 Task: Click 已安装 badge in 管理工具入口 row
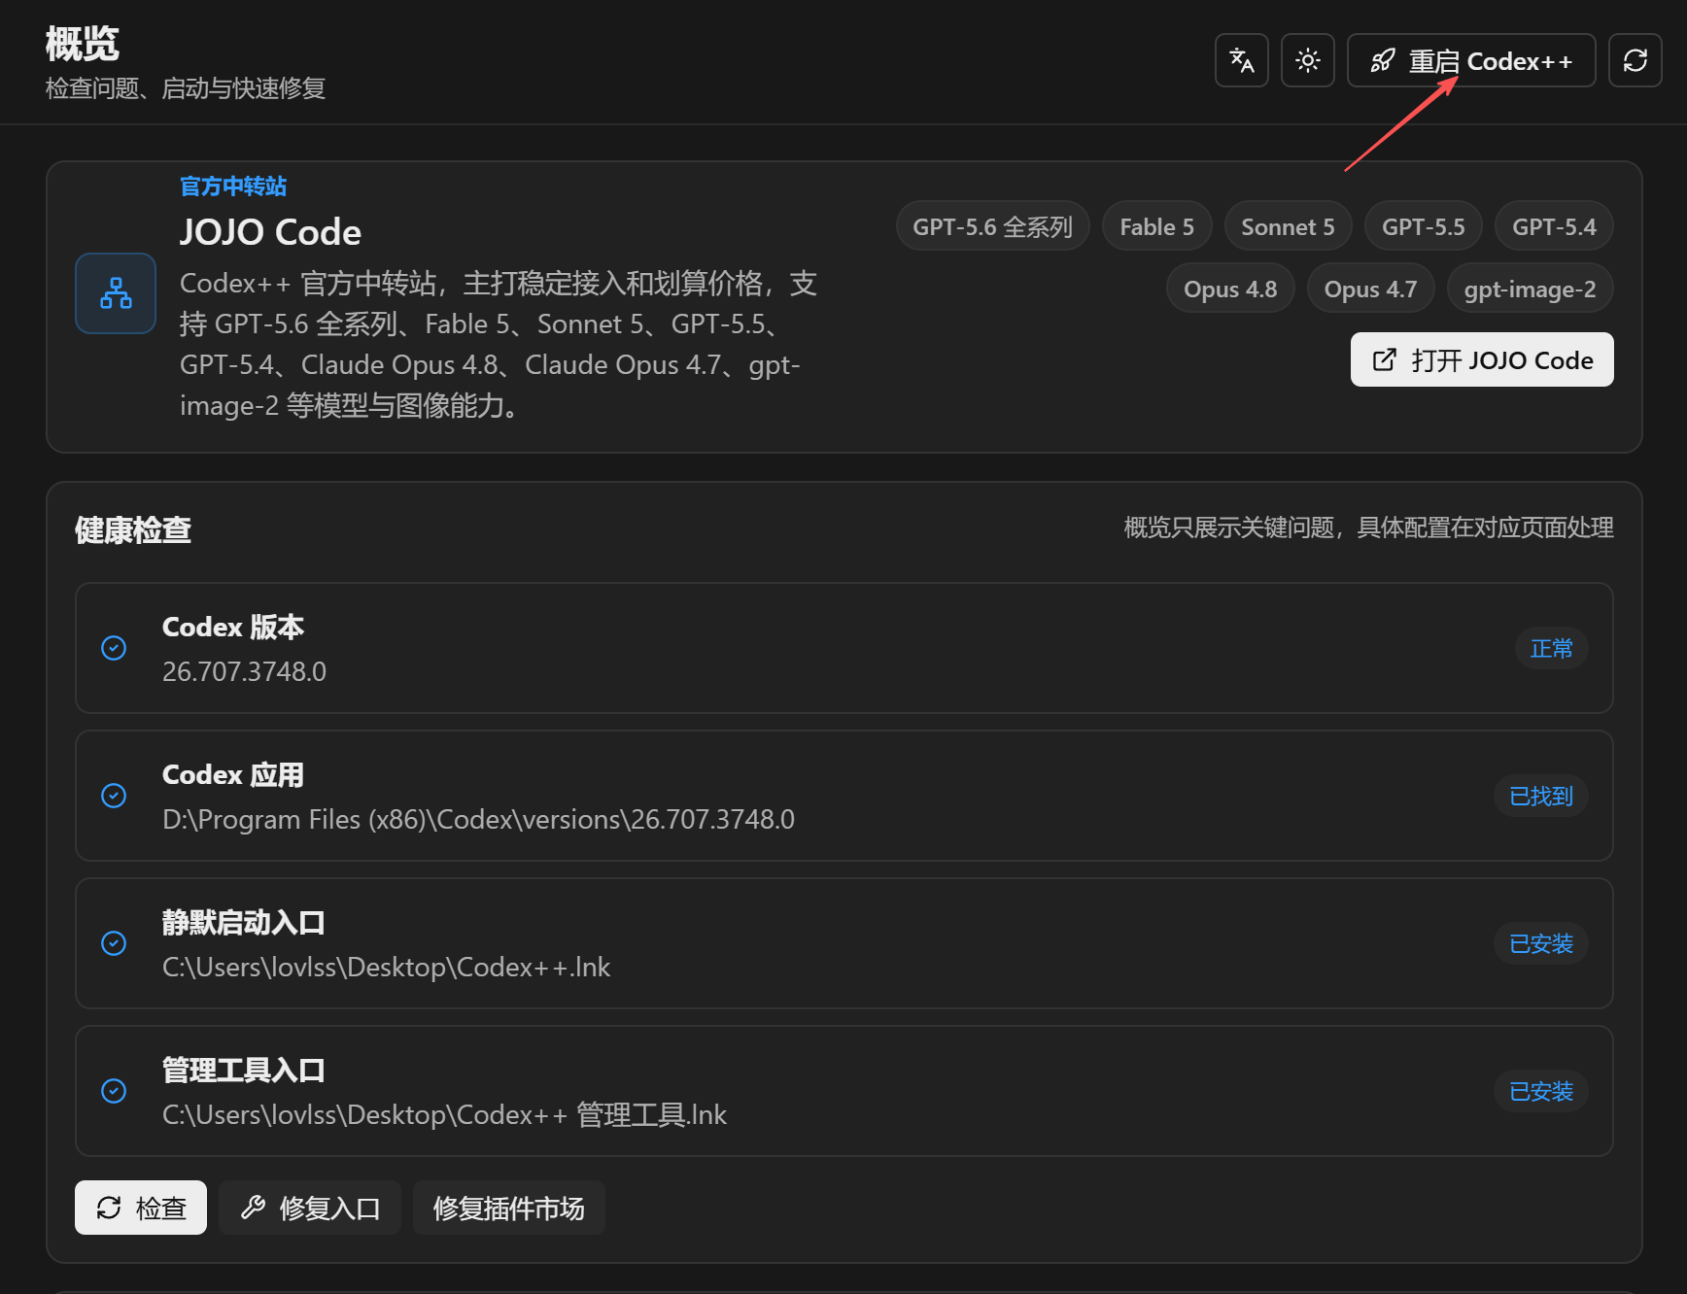tap(1541, 1091)
